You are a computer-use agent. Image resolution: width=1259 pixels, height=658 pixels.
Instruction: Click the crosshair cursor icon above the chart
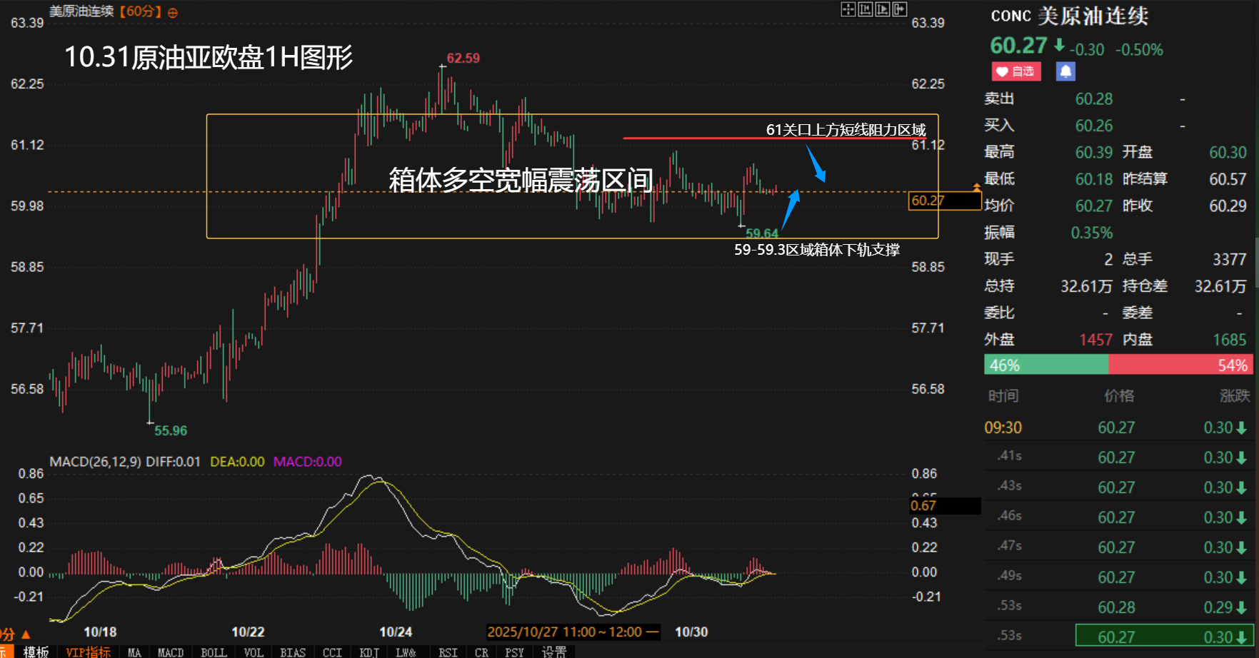[848, 9]
